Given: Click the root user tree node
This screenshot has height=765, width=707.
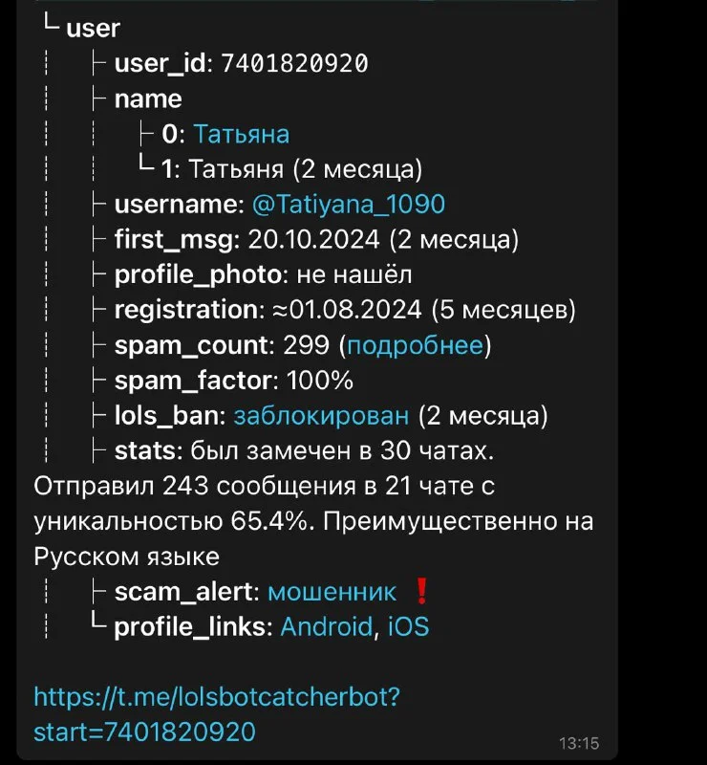Looking at the screenshot, I should pyautogui.click(x=93, y=29).
